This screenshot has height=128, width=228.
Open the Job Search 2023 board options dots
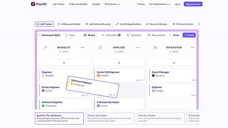coord(40,35)
